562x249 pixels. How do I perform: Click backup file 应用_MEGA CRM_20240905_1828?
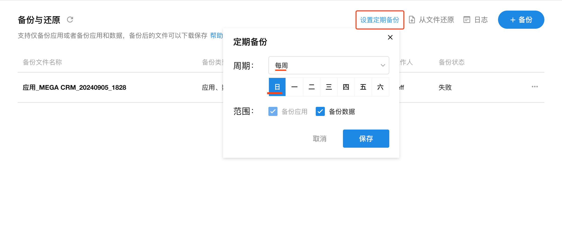(75, 87)
